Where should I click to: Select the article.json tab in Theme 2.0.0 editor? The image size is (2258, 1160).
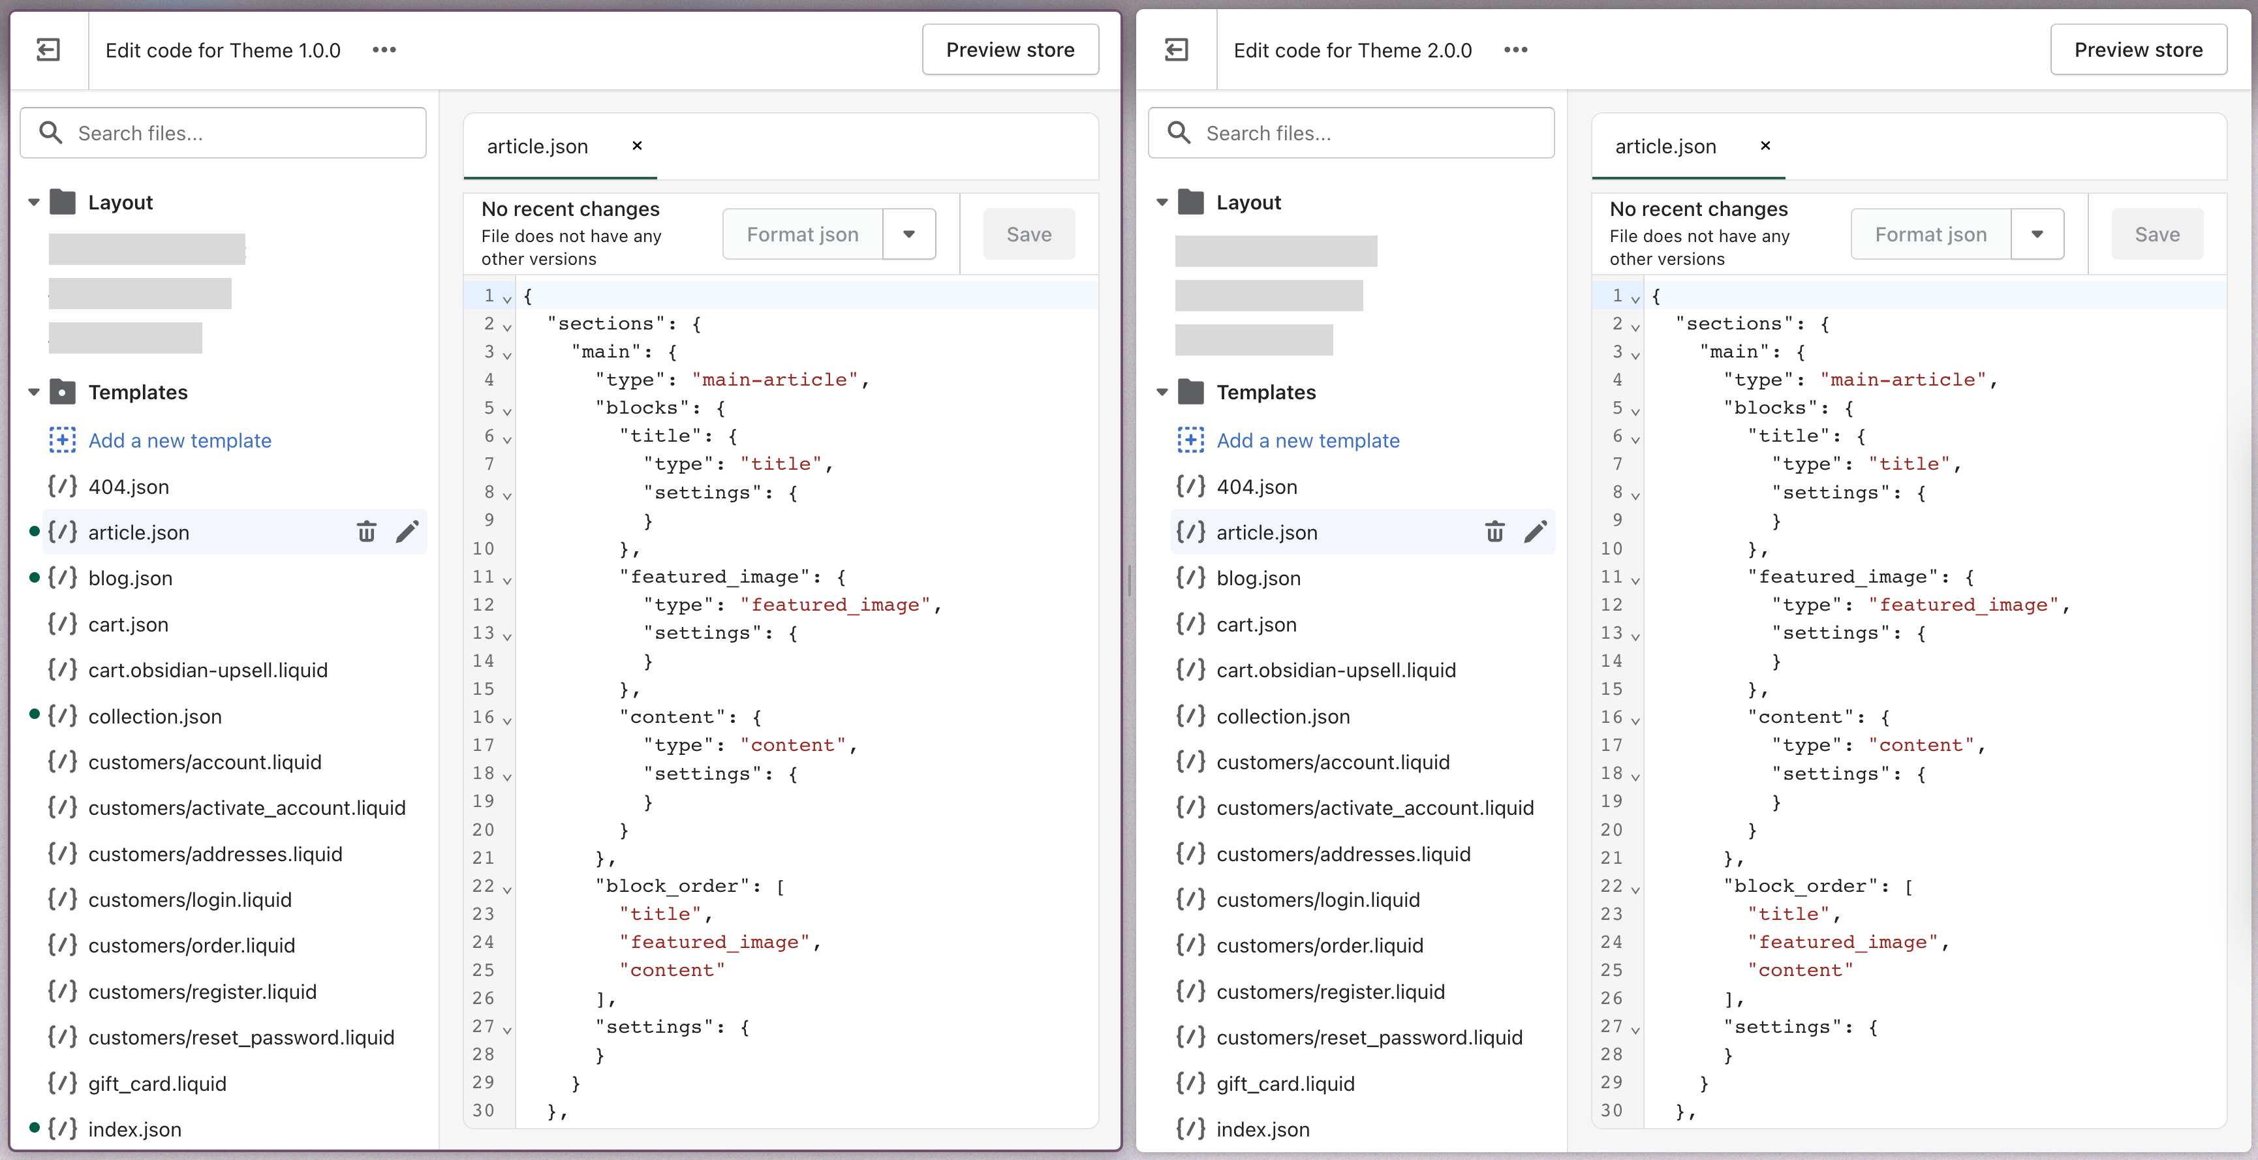[x=1665, y=146]
